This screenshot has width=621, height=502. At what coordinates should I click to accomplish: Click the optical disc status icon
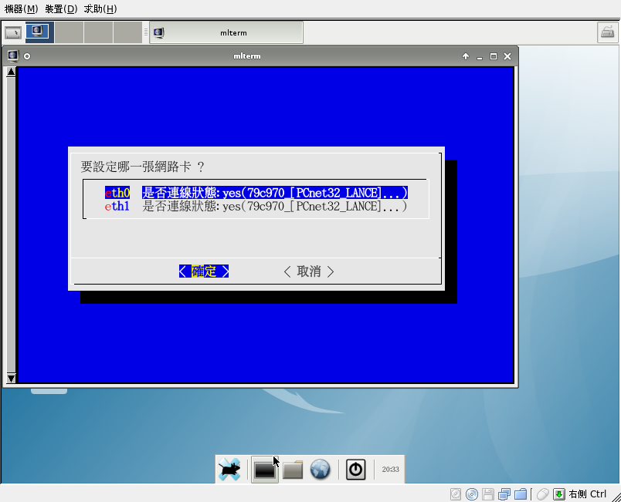click(472, 494)
